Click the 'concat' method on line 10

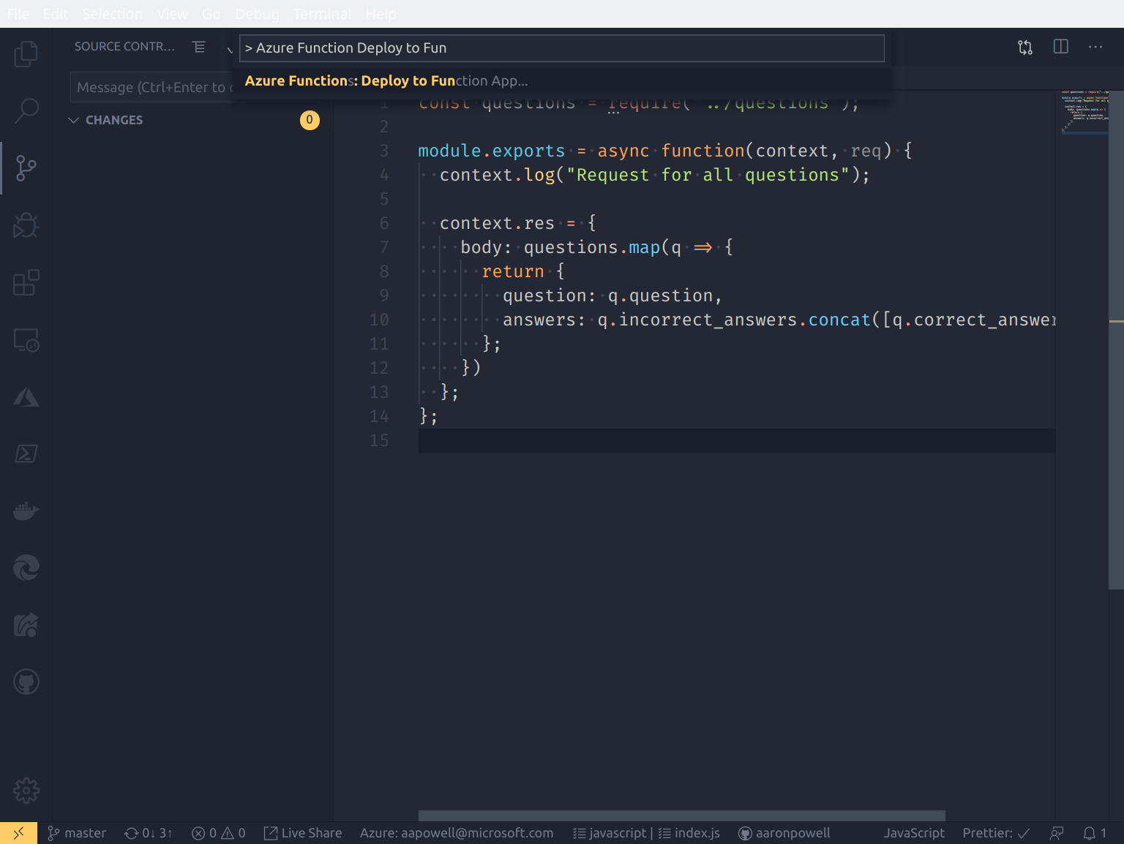click(x=839, y=320)
